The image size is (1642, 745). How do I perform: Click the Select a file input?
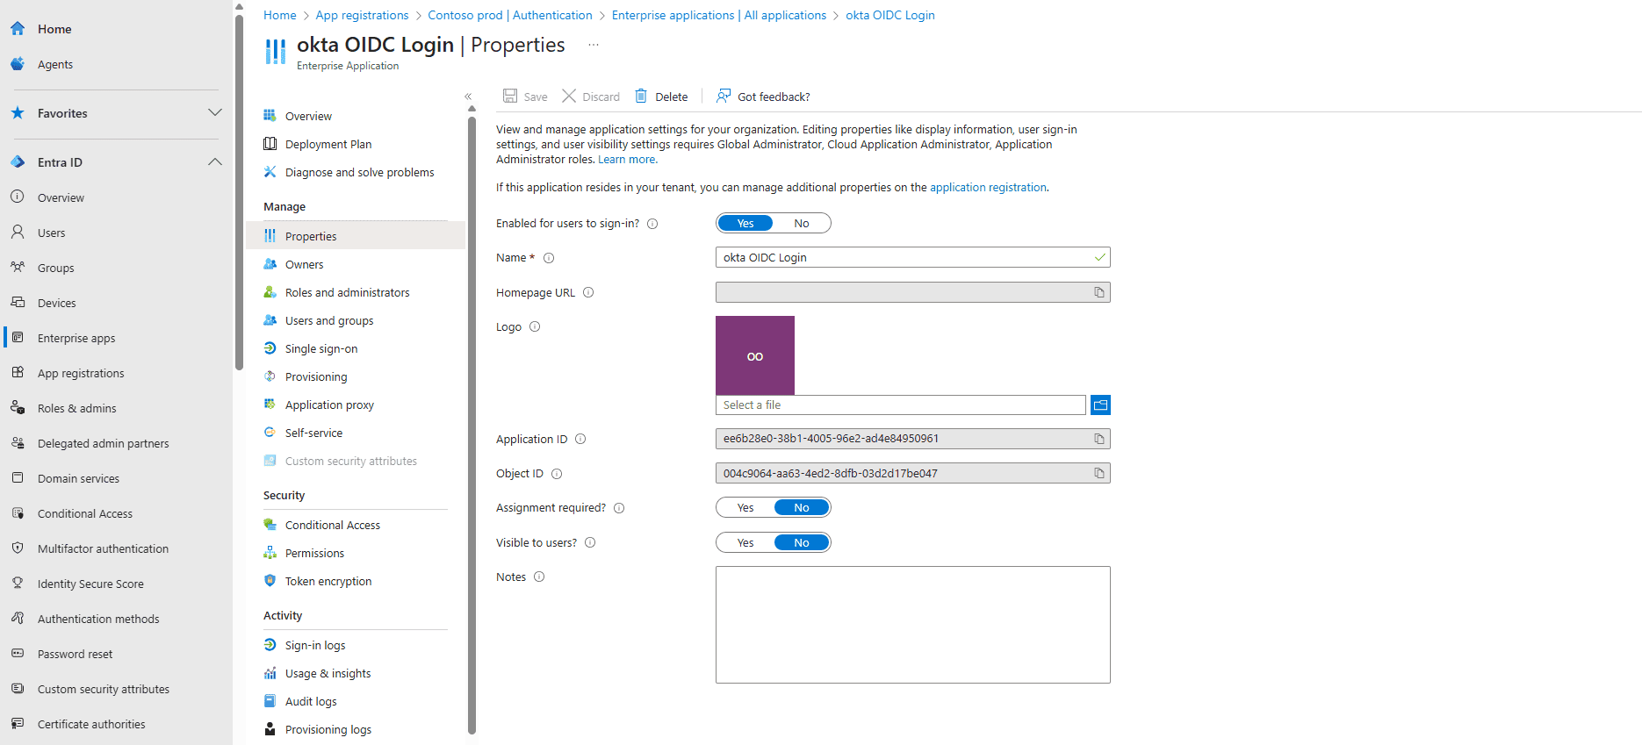[901, 405]
